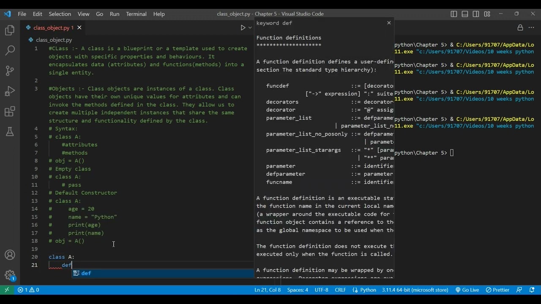Open the View menu
Viewport: 541px width, 304px height.
click(x=83, y=14)
